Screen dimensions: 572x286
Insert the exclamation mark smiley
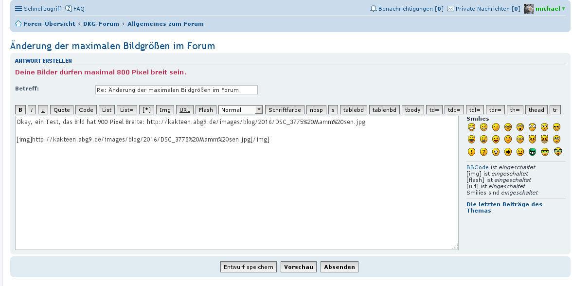[x=471, y=152]
